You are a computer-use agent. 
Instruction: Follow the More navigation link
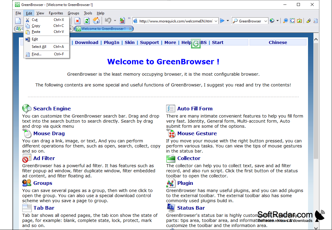pyautogui.click(x=170, y=42)
